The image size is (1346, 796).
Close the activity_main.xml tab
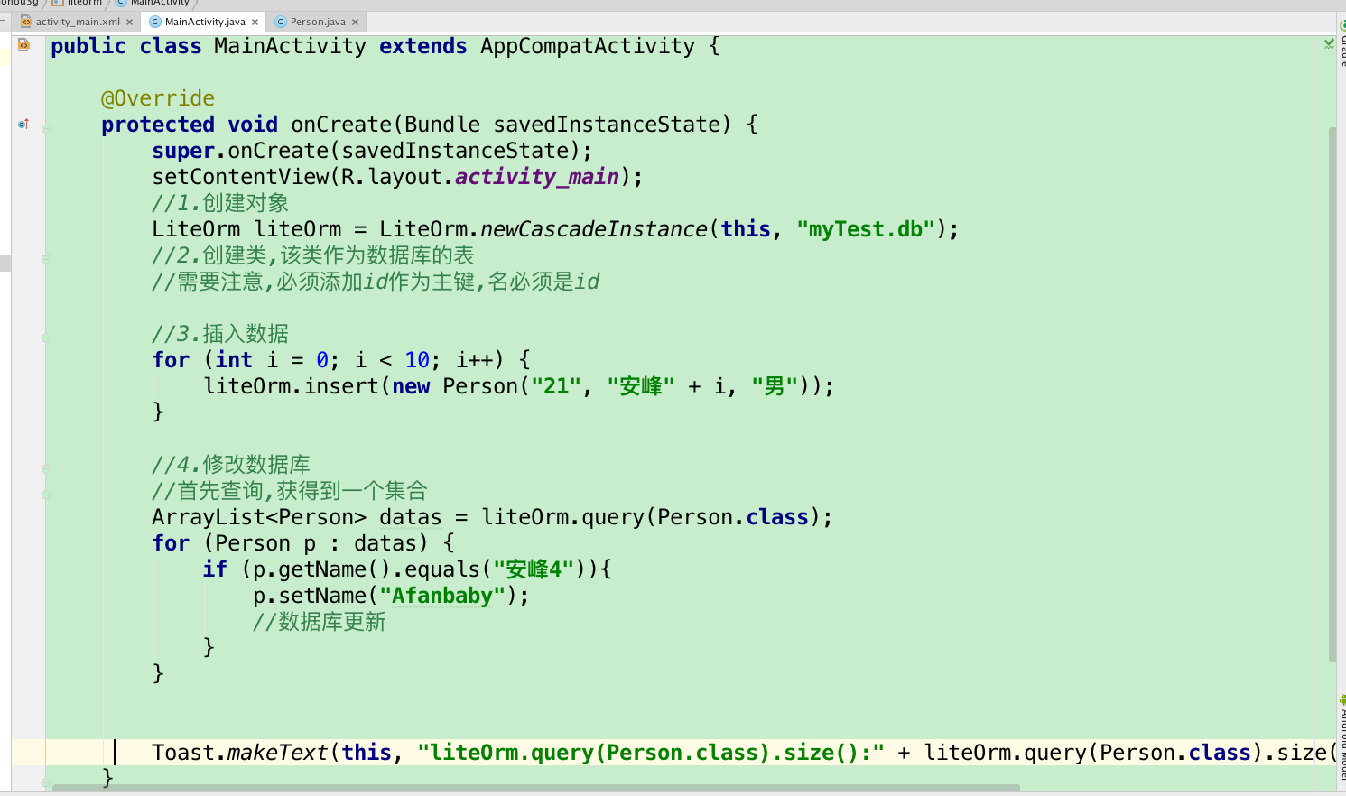coord(130,22)
